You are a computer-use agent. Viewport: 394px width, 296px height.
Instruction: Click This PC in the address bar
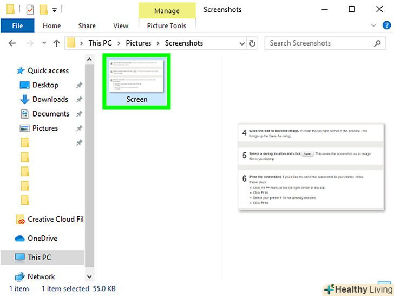(100, 43)
